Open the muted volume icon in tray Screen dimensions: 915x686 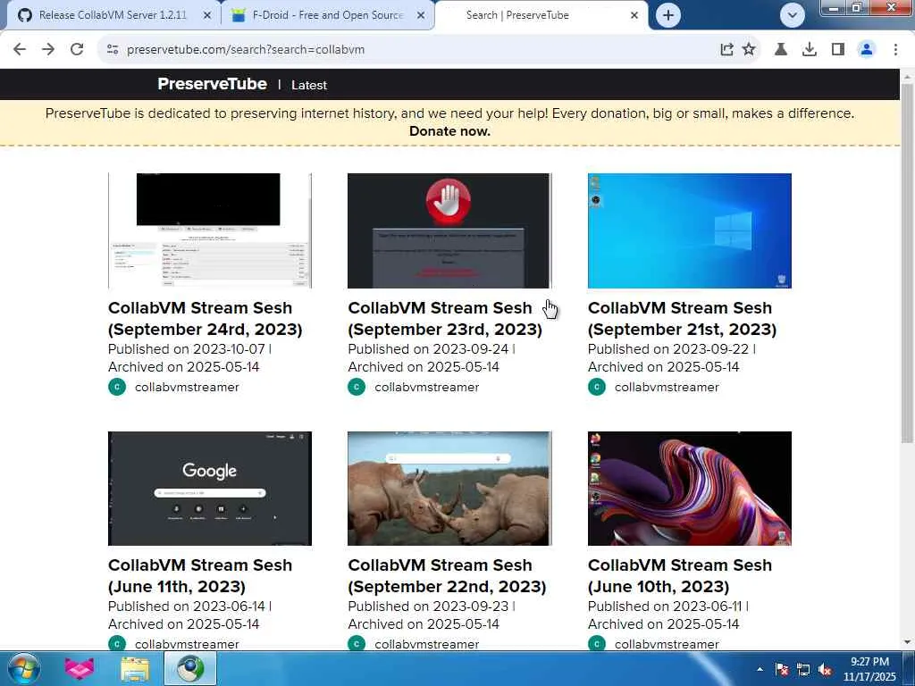825,669
